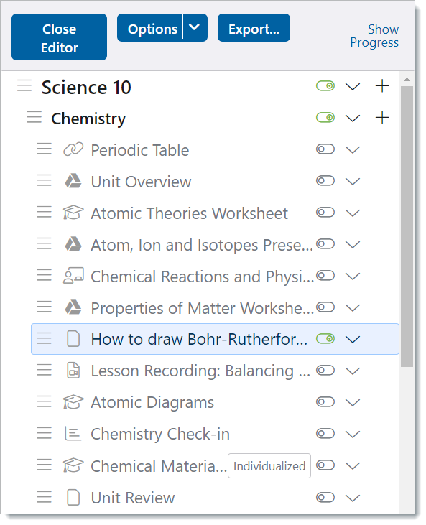The width and height of the screenshot is (426, 525).
Task: Click the plus icon on the Chemistry row
Action: [382, 118]
